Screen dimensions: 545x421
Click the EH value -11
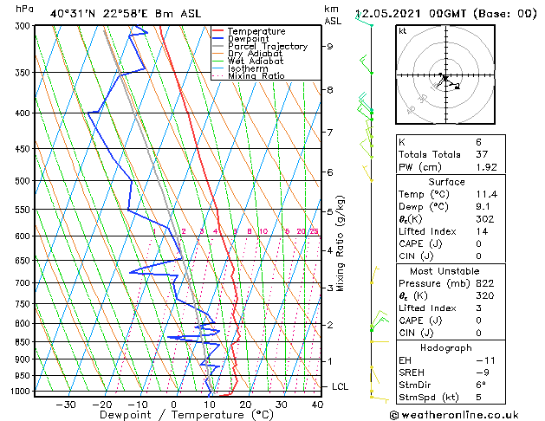pyautogui.click(x=485, y=360)
